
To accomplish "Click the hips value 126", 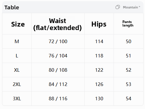I will 99,84.
